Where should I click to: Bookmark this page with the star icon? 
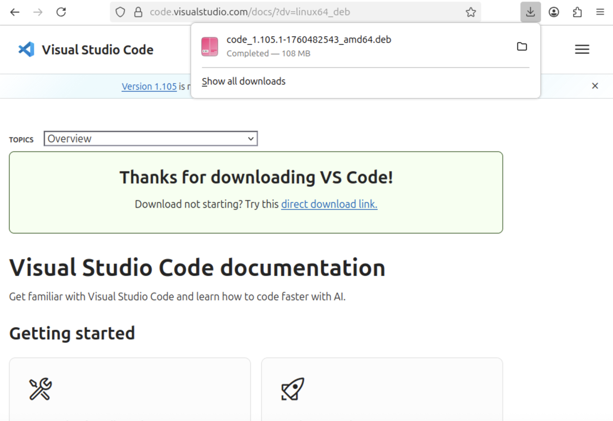click(471, 12)
